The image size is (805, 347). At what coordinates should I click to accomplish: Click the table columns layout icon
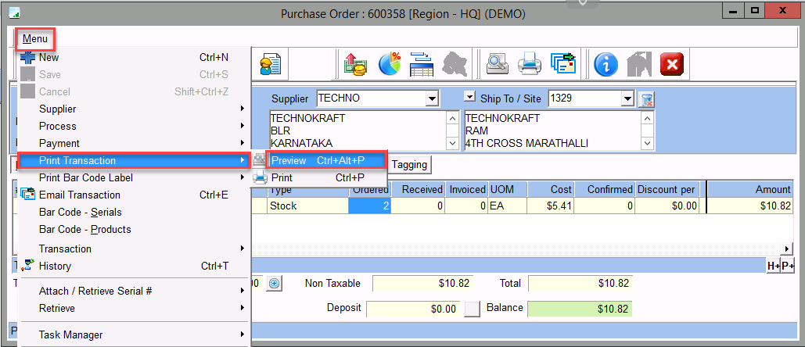coord(422,64)
